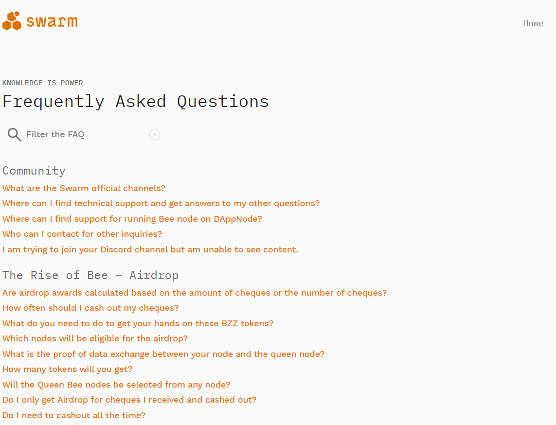Expand airdrop awards calculation question

(x=195, y=293)
